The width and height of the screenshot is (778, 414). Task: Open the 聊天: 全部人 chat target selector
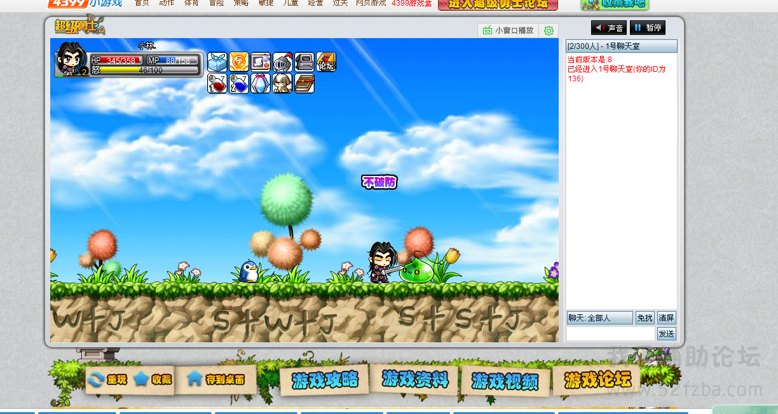point(599,318)
